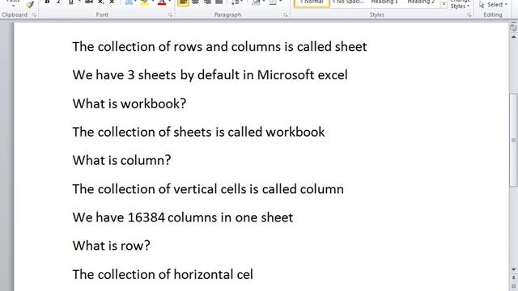This screenshot has height=291, width=518.
Task: Toggle Italic formatting in Font group
Action: [58, 2]
